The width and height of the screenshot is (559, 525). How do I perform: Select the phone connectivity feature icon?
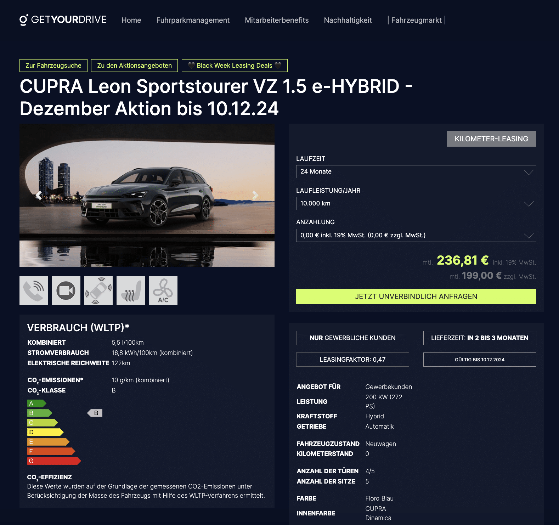(34, 290)
